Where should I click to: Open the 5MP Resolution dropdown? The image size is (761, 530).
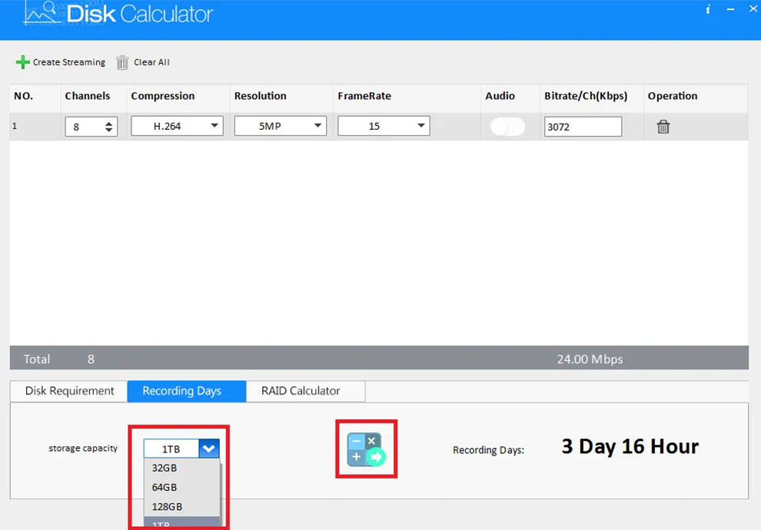point(281,126)
